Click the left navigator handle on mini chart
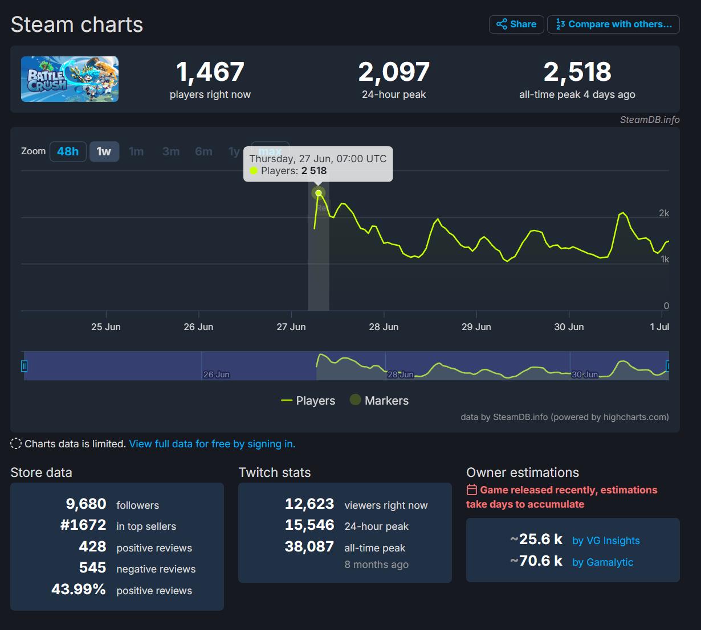 click(24, 366)
